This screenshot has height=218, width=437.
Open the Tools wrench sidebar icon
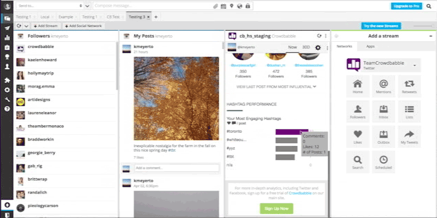click(7, 99)
